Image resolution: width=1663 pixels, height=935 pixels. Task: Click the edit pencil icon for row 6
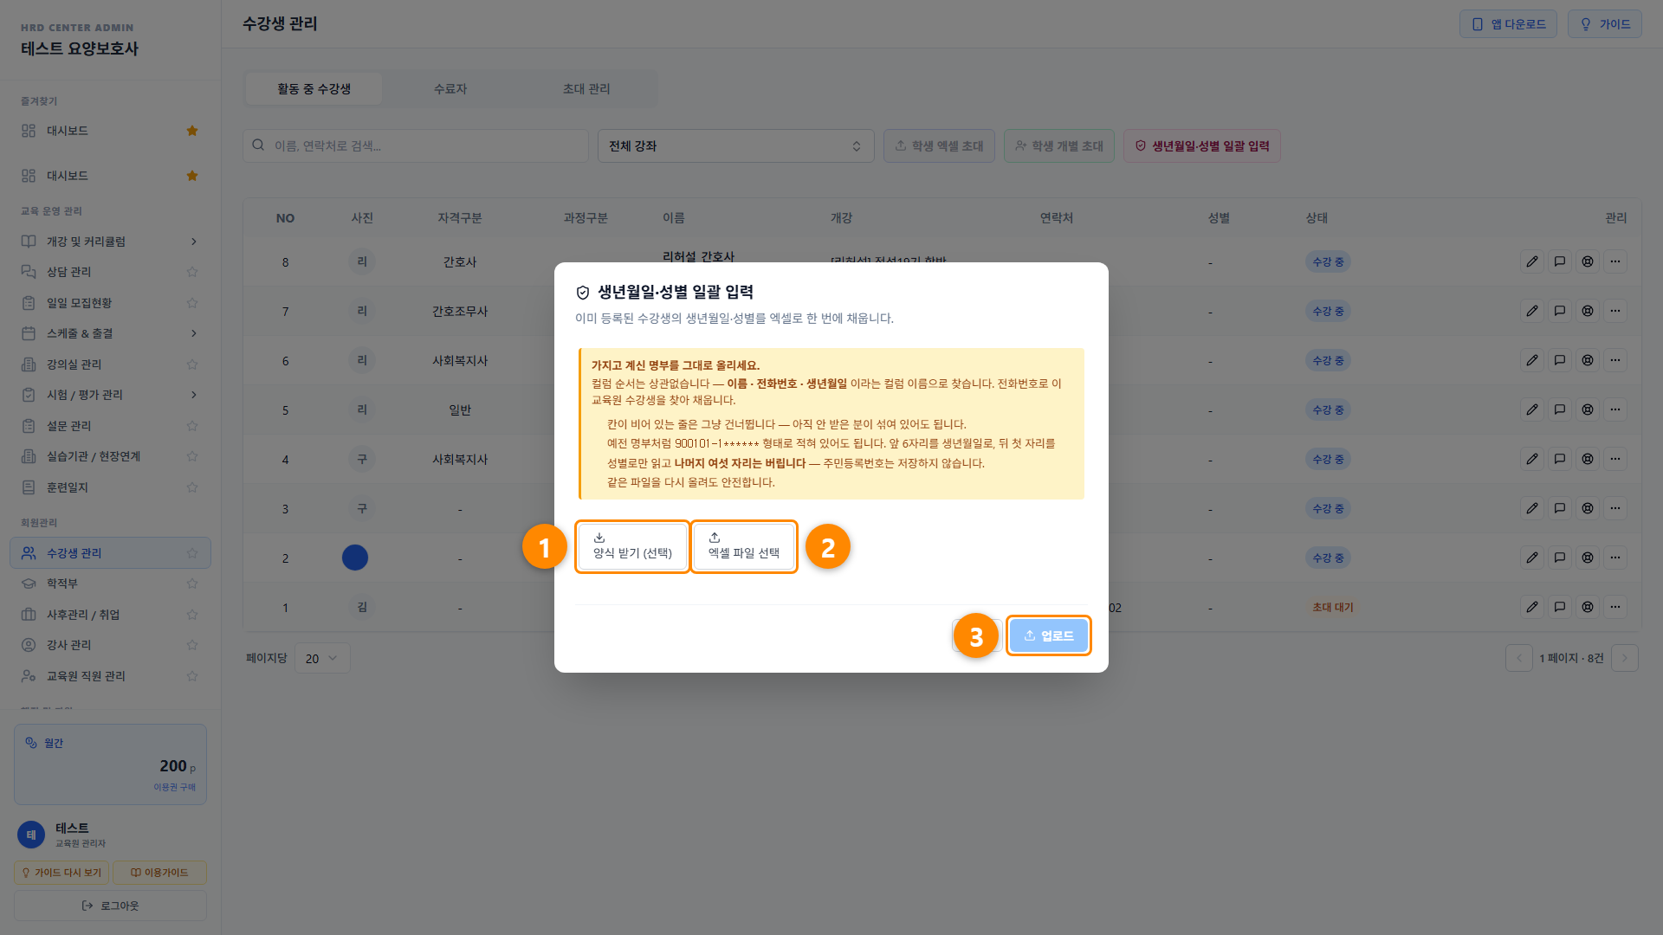point(1532,360)
